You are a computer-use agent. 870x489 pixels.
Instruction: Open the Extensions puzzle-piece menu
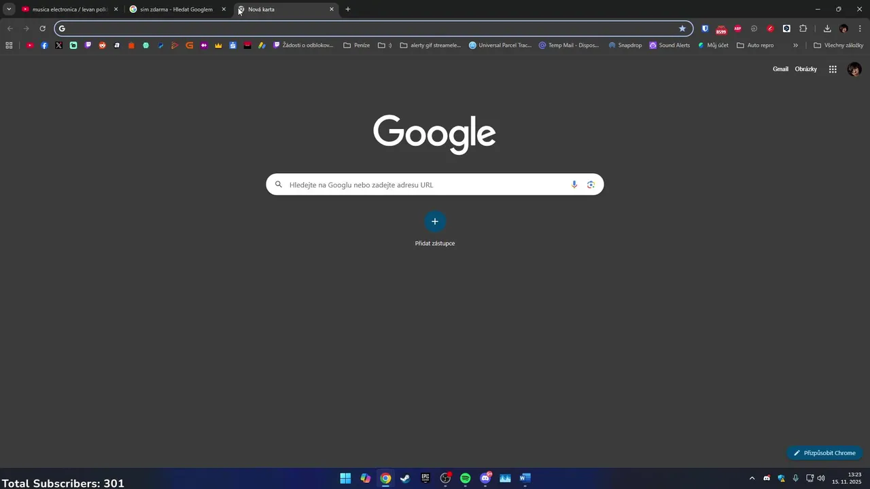[803, 29]
